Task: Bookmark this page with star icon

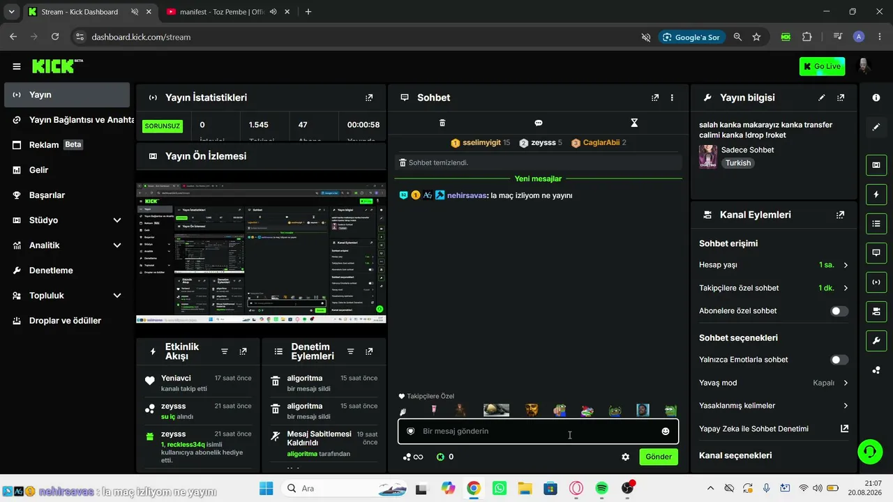Action: point(756,37)
